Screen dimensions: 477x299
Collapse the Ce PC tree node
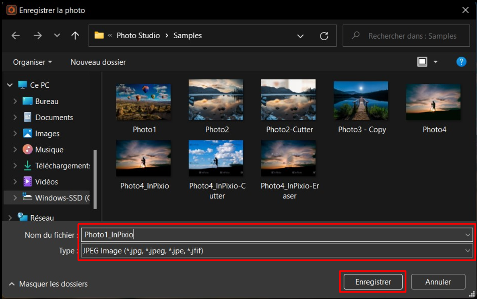point(10,85)
